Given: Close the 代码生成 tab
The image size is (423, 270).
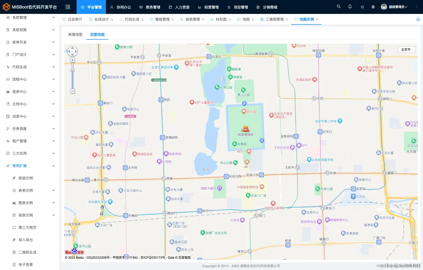Looking at the screenshot, I should pyautogui.click(x=142, y=20).
